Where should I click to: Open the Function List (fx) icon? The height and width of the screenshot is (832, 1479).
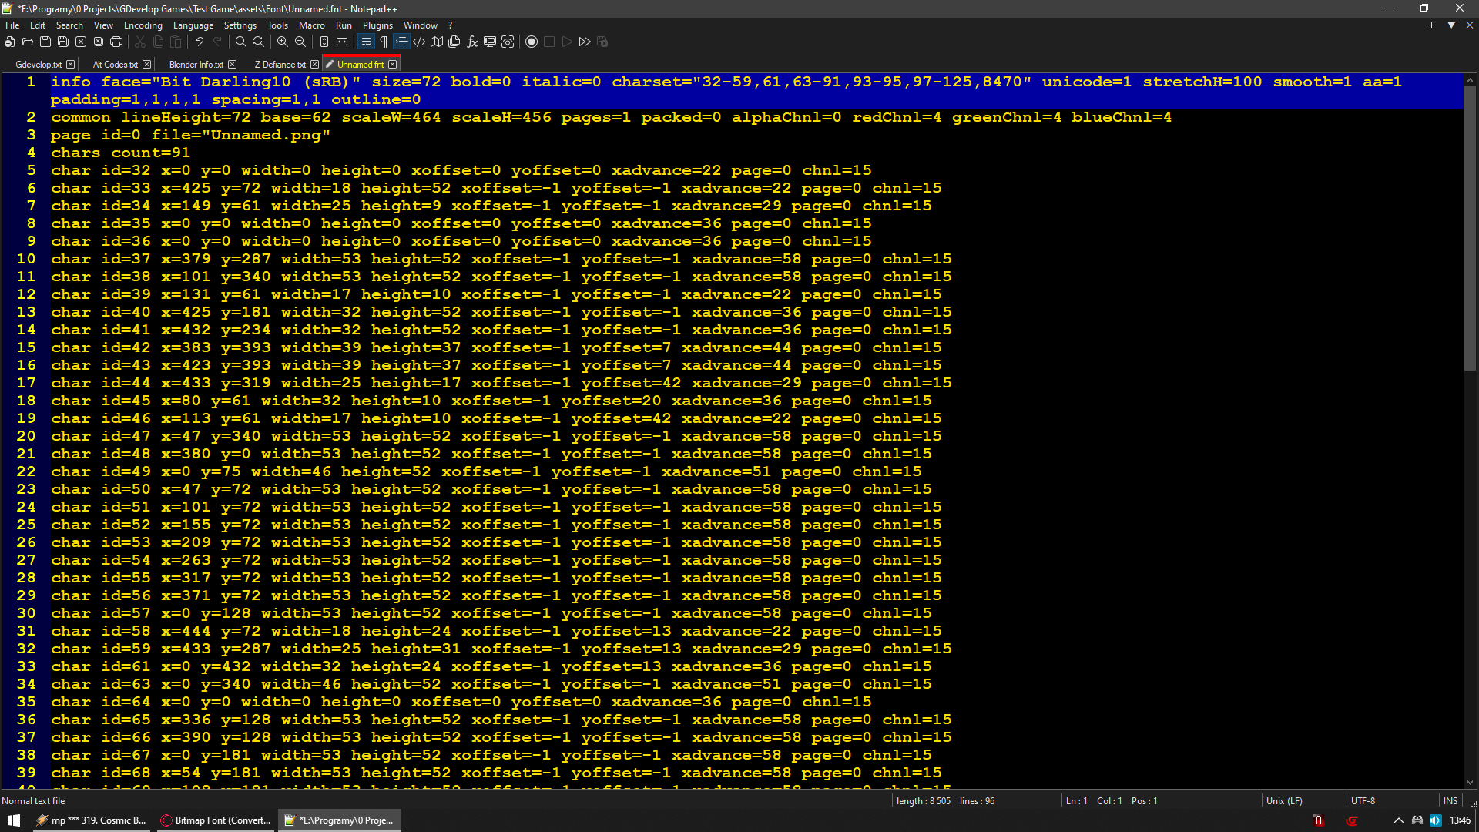(472, 42)
